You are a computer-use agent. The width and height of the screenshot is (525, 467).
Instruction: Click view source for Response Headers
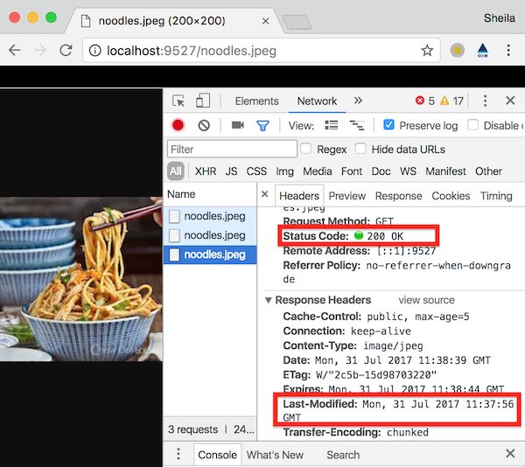[x=427, y=300]
